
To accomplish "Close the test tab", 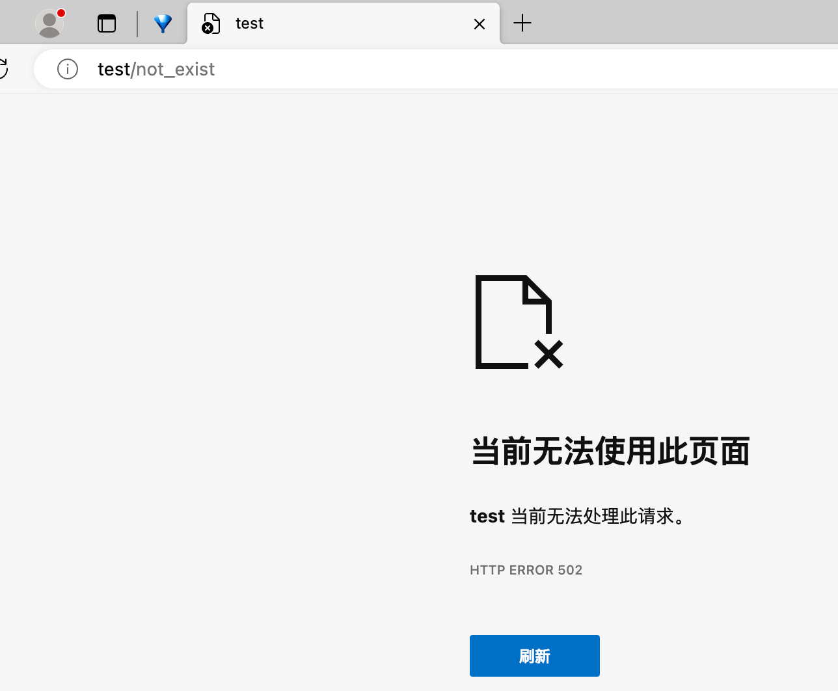I will click(480, 24).
